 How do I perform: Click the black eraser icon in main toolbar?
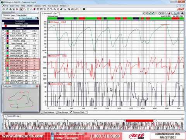61,9
